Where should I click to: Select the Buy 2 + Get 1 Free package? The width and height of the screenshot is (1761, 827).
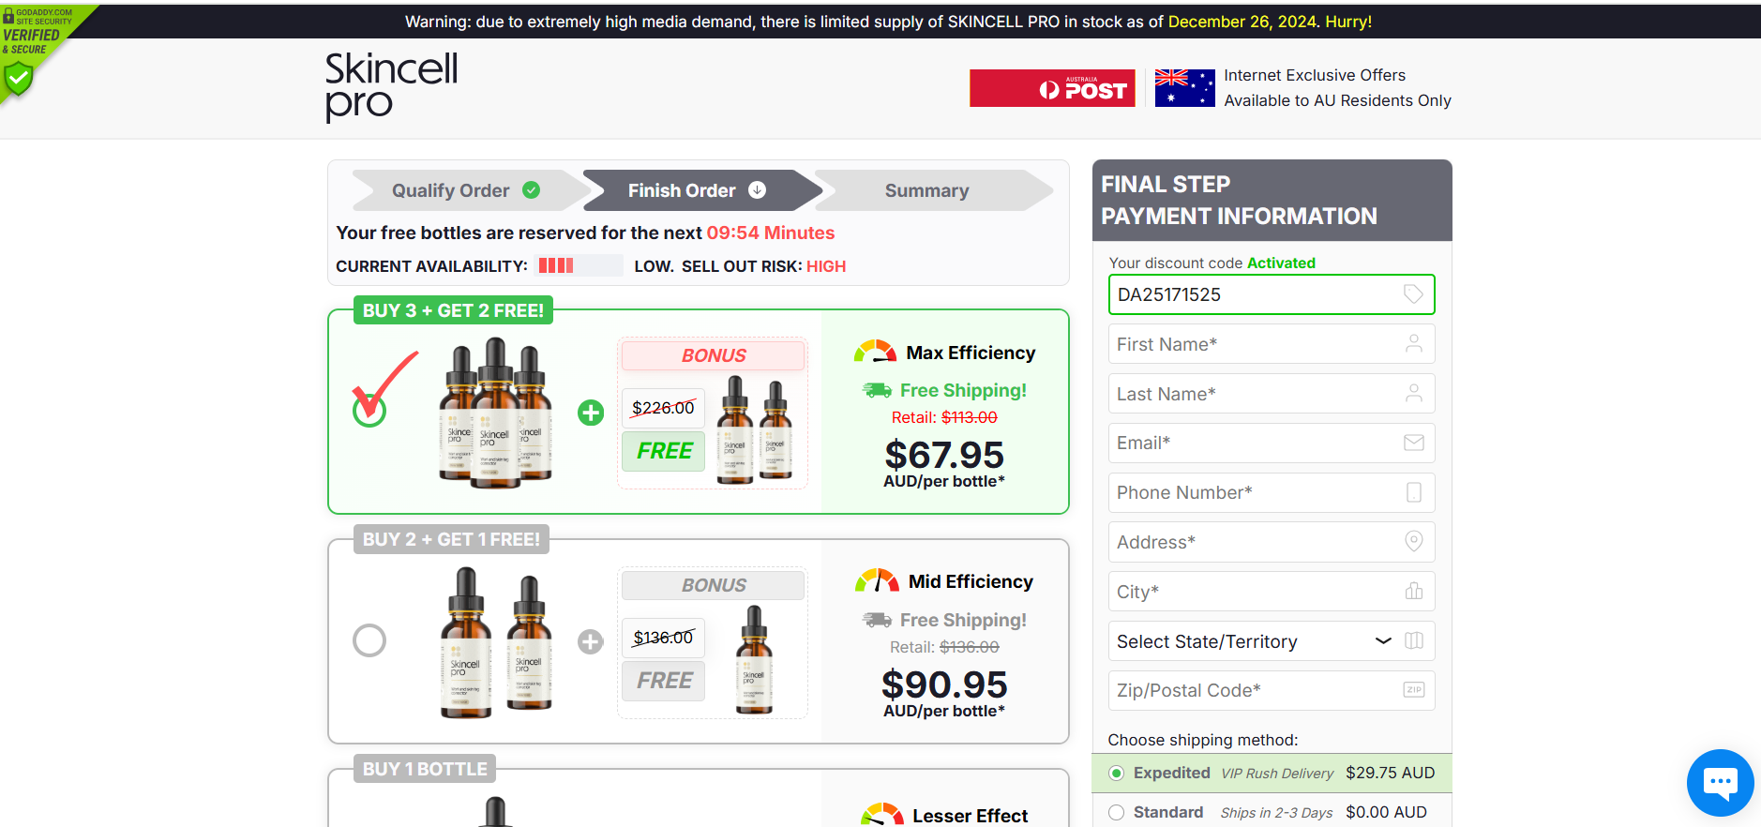[369, 640]
